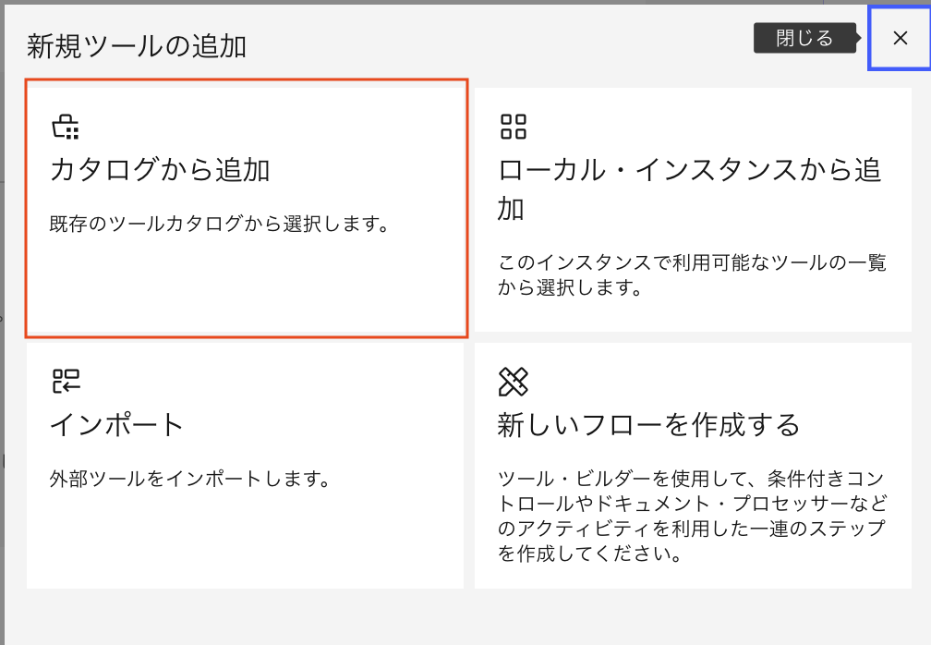
Task: Click the red outlined catalog card border
Action: click(245, 83)
